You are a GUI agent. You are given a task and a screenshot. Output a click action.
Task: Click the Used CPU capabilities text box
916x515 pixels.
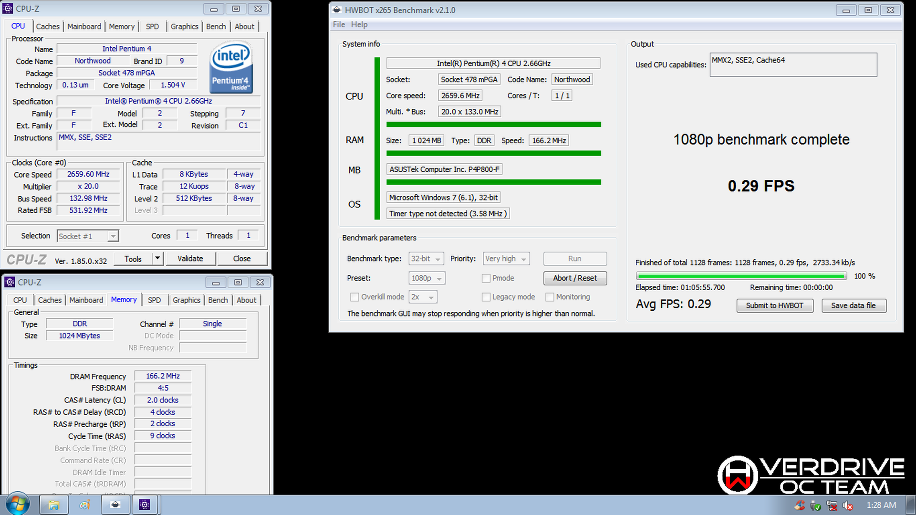point(793,64)
